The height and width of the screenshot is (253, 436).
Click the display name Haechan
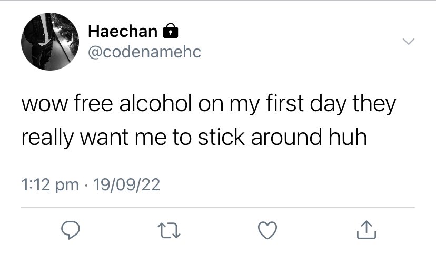coord(122,32)
